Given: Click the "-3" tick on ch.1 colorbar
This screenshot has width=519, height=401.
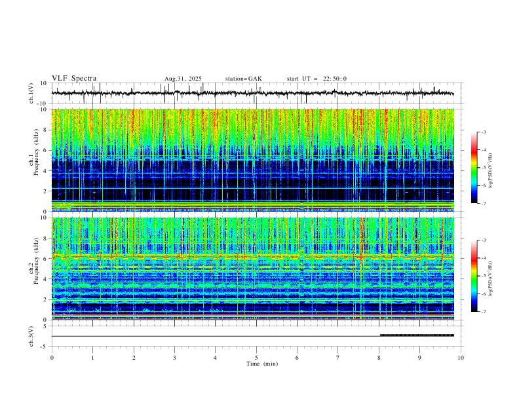Looking at the screenshot, I should point(484,132).
